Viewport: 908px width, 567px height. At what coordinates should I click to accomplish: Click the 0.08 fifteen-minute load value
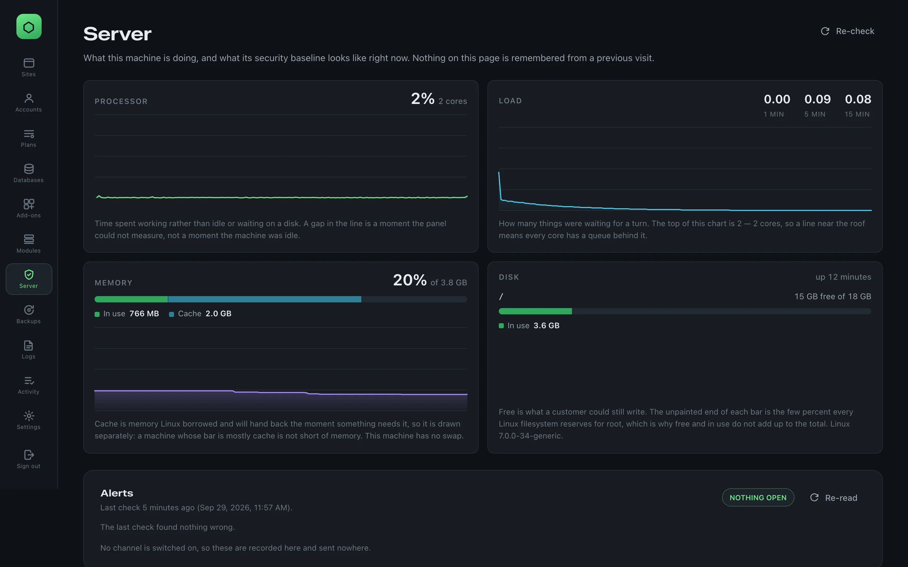click(x=858, y=99)
